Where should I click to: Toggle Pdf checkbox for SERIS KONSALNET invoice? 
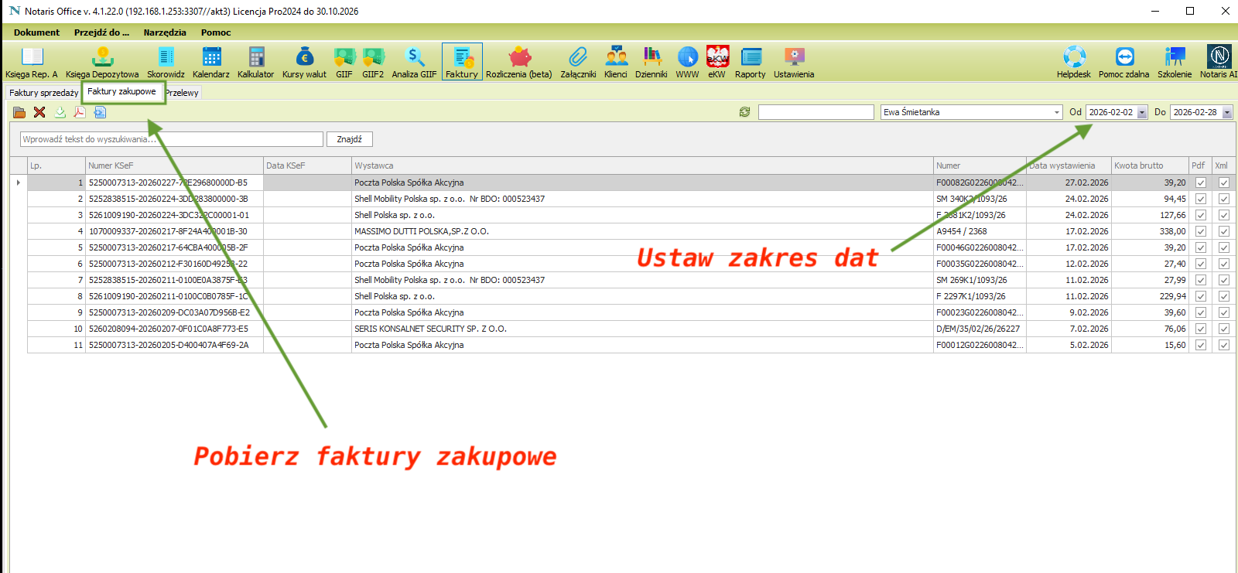[1200, 329]
